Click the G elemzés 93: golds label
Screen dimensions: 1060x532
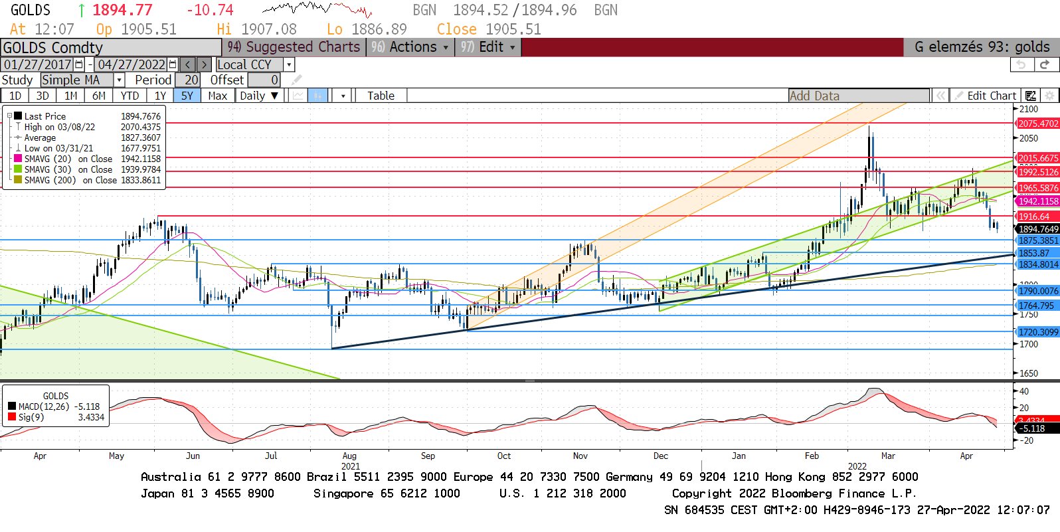(982, 47)
